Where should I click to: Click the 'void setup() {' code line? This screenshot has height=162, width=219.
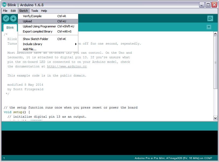point(17,112)
